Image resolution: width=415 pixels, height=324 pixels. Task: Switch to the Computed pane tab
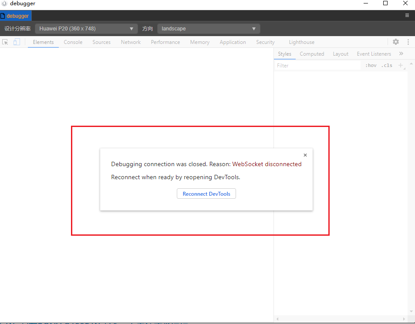pyautogui.click(x=312, y=54)
